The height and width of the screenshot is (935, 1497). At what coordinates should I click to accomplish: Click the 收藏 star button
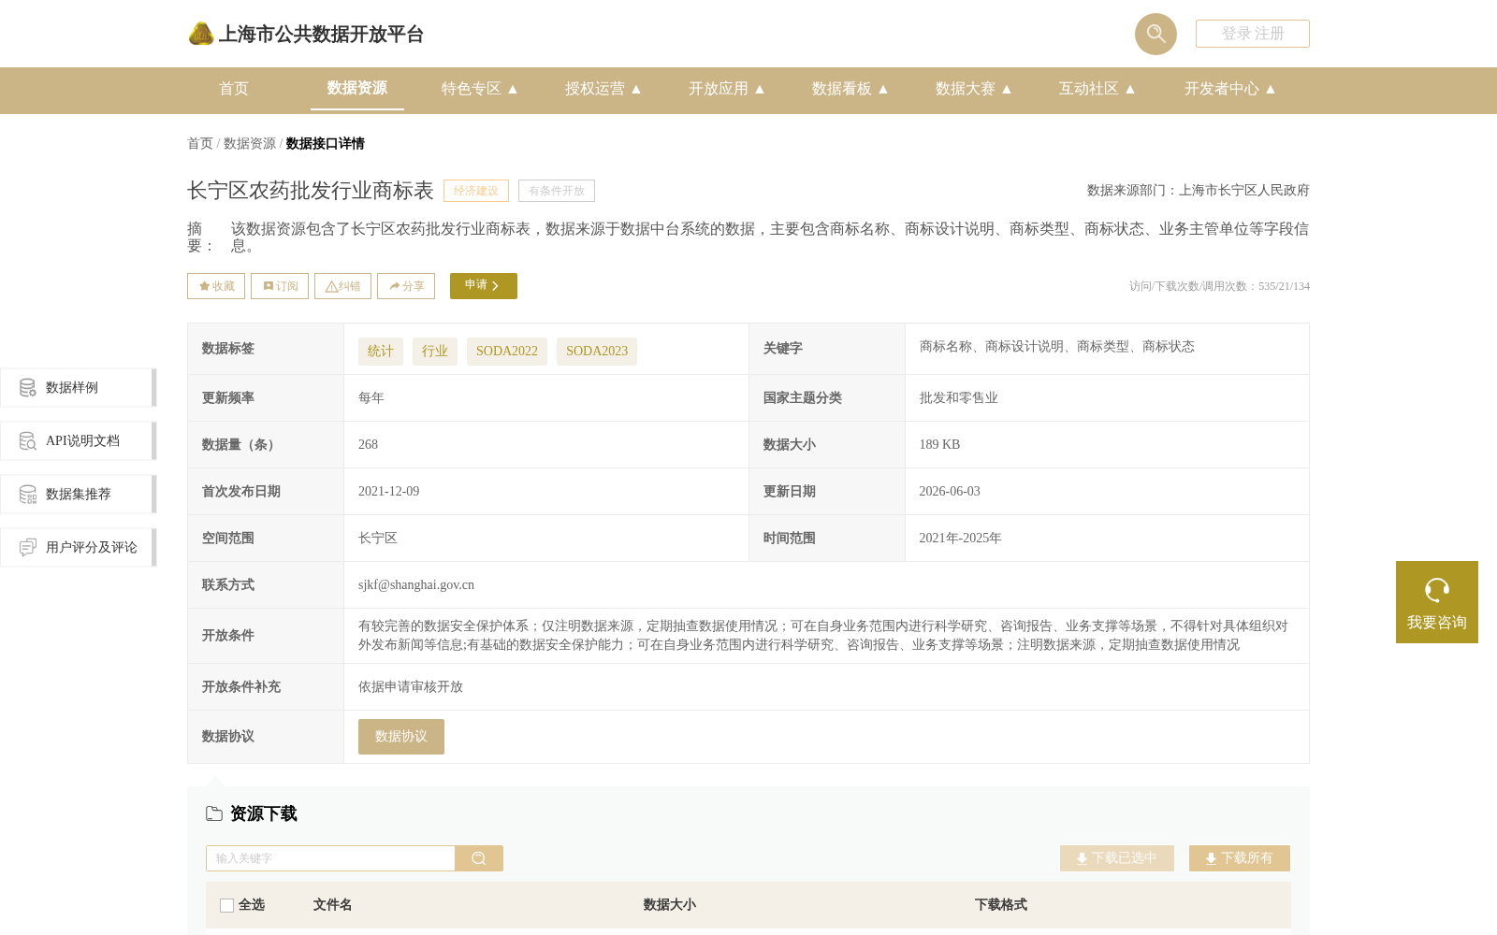pyautogui.click(x=216, y=286)
